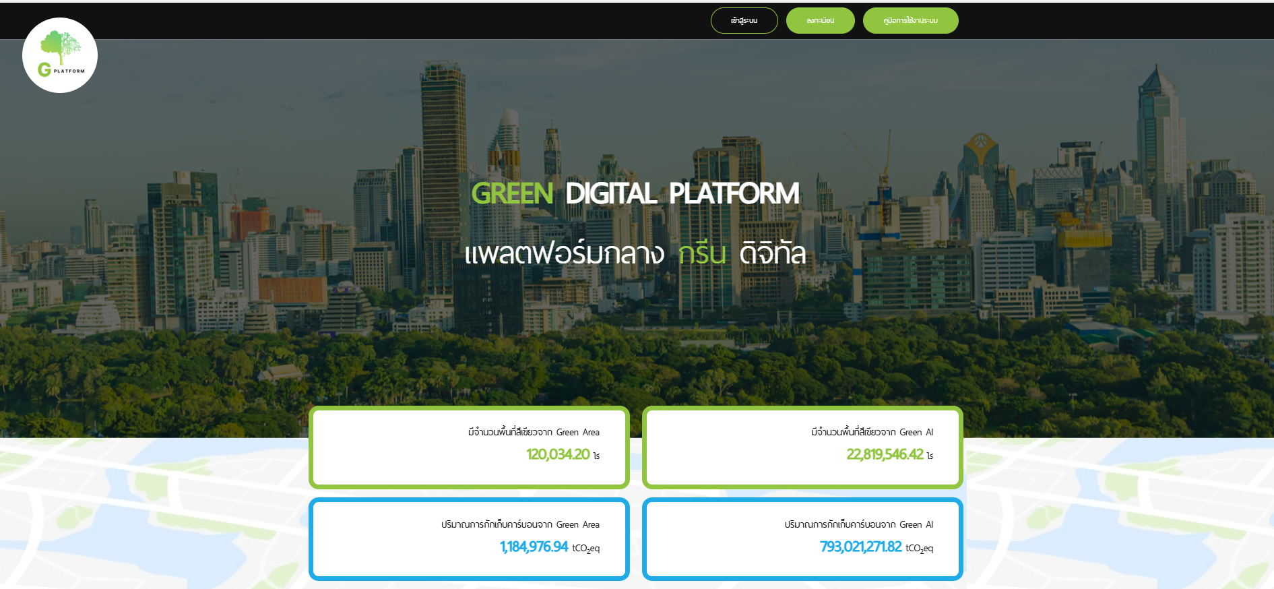Click the Thai subtitle แพลตฟอร์มกลาง
The width and height of the screenshot is (1274, 589).
point(564,254)
